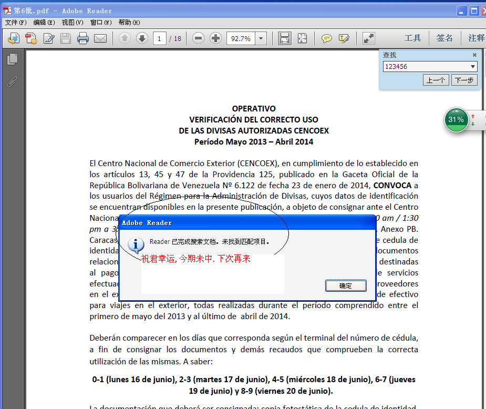Open the 注释 comment pane
This screenshot has height=409, width=486.
pyautogui.click(x=476, y=38)
